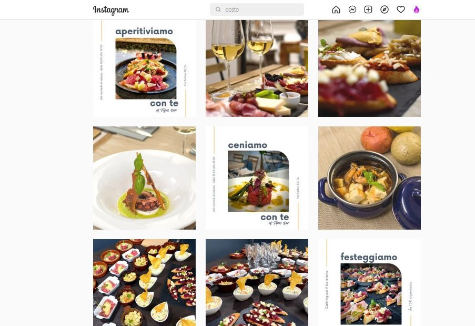This screenshot has height=326, width=475.
Task: Click the 'con te' text on aperitiviamo post
Action: click(164, 103)
